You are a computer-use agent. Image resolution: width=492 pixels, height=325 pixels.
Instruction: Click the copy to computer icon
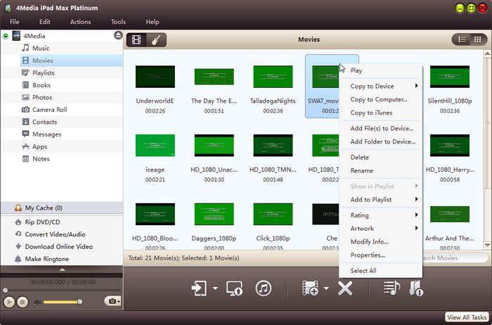coord(235,288)
